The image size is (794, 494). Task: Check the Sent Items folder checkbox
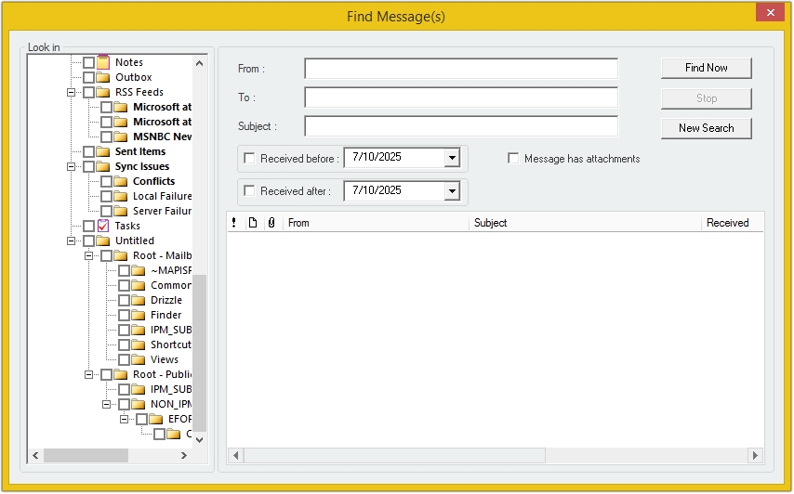88,151
